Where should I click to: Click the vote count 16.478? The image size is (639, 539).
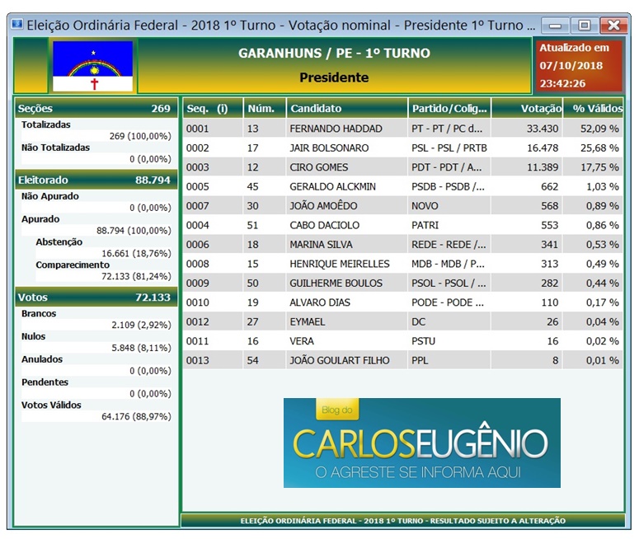coord(543,148)
